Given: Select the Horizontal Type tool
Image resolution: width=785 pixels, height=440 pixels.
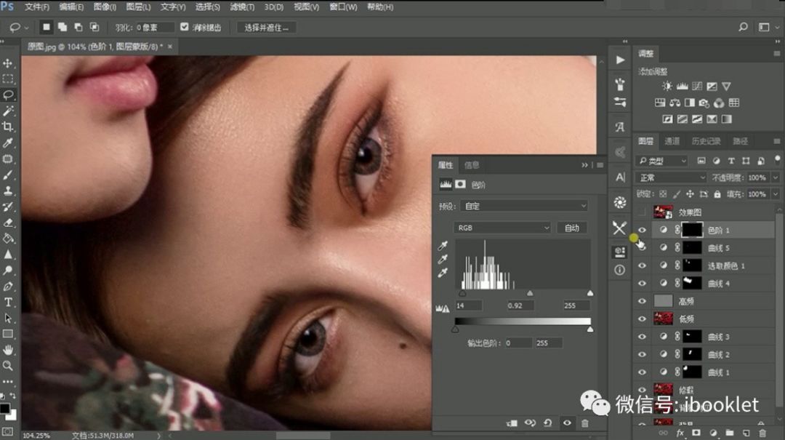Looking at the screenshot, I should (x=9, y=302).
